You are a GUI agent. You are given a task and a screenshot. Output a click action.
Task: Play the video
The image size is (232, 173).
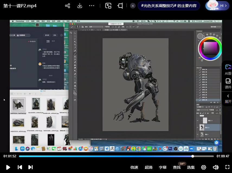(8, 167)
